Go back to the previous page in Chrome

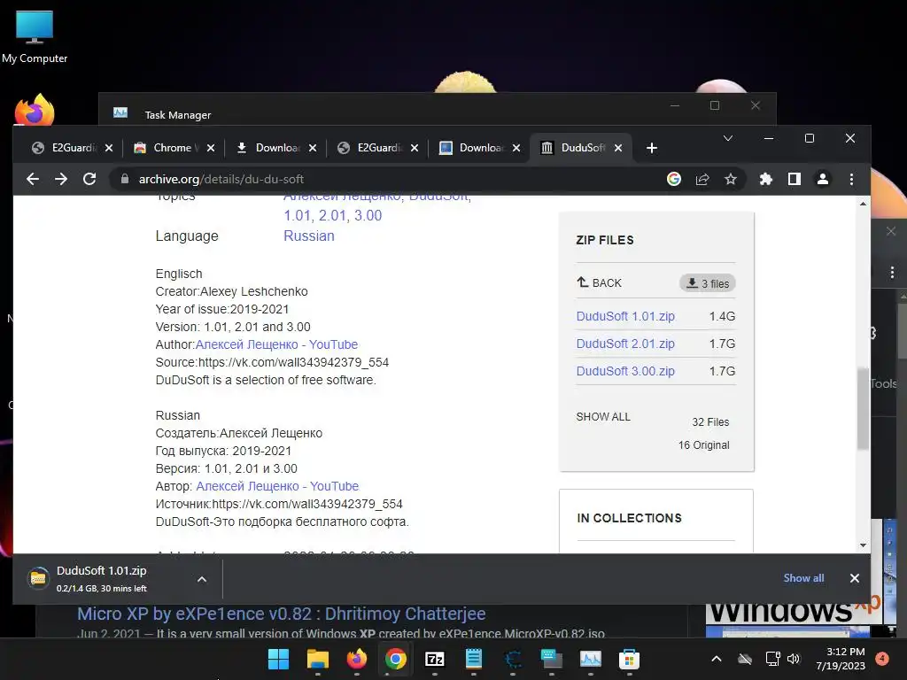click(x=33, y=179)
